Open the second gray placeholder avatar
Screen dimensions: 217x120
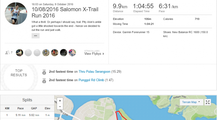click(37, 53)
